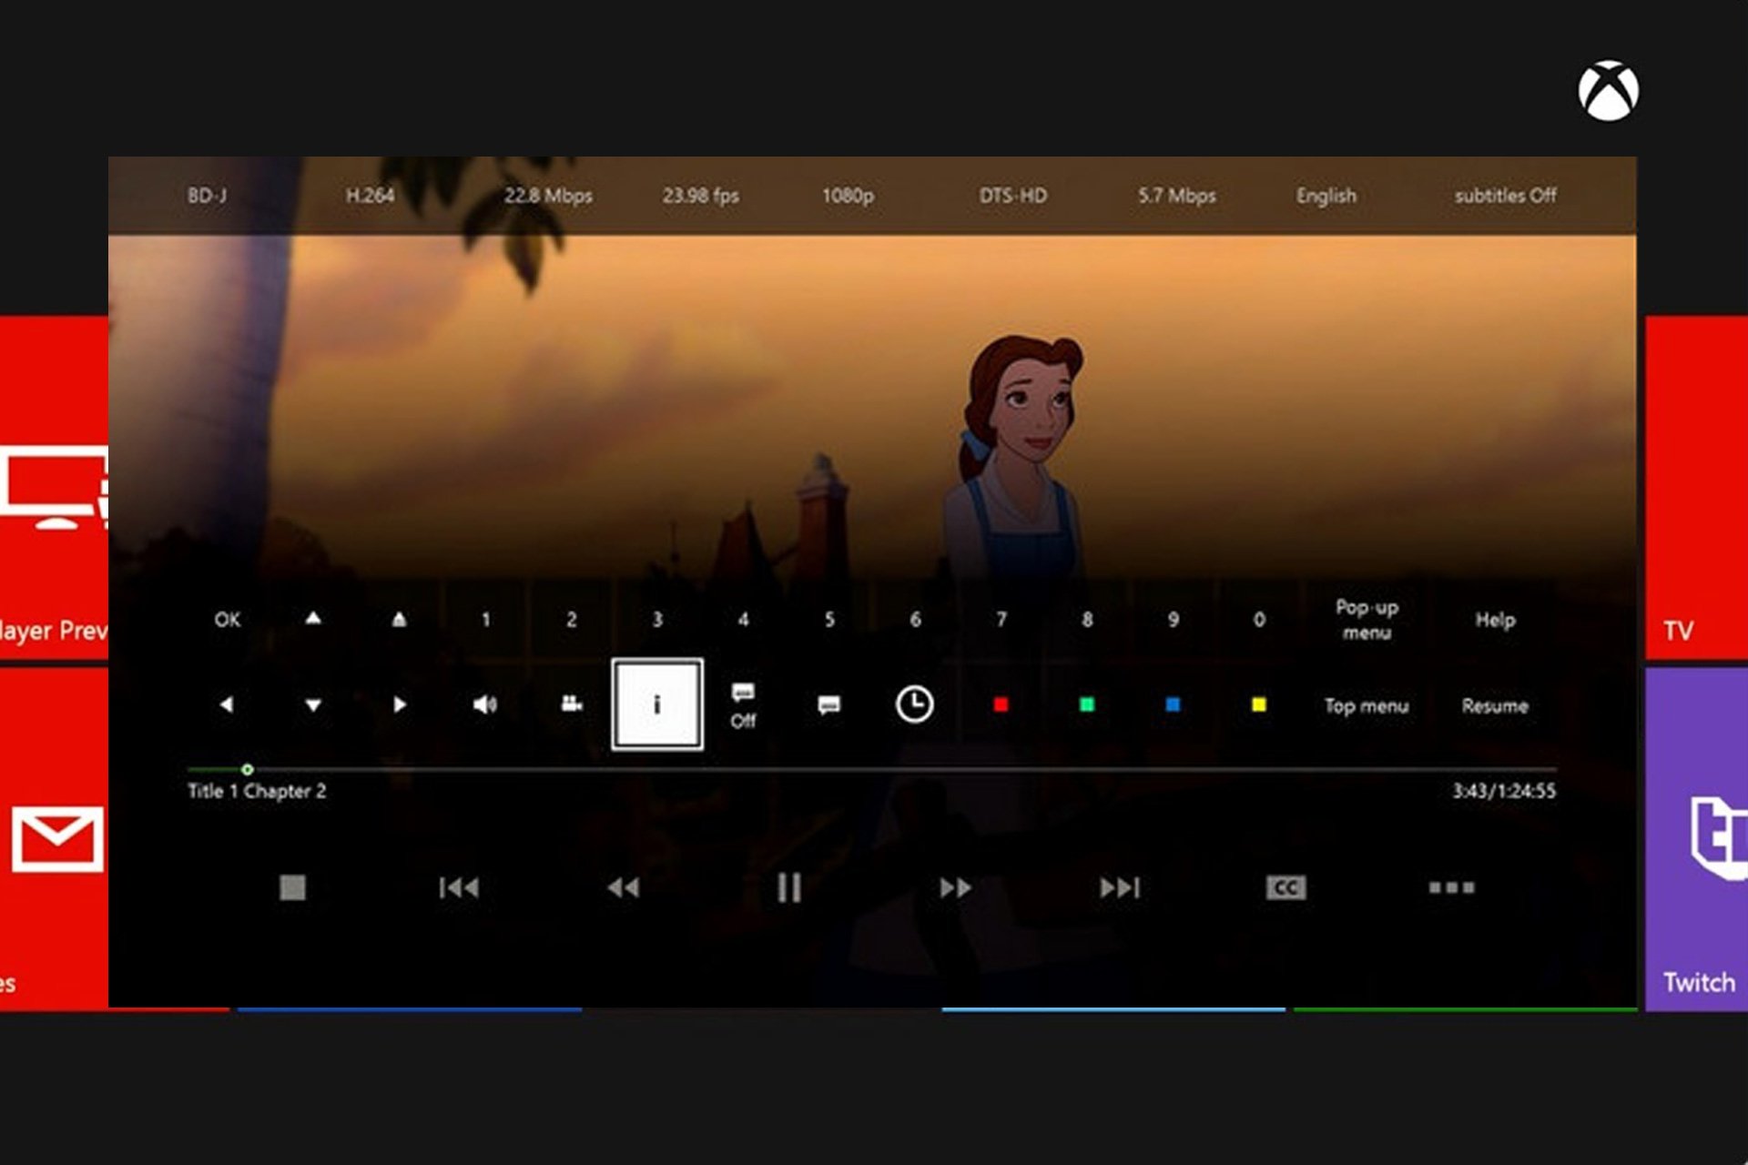Select number 5 on the keypad
Viewport: 1748px width, 1165px height.
829,620
